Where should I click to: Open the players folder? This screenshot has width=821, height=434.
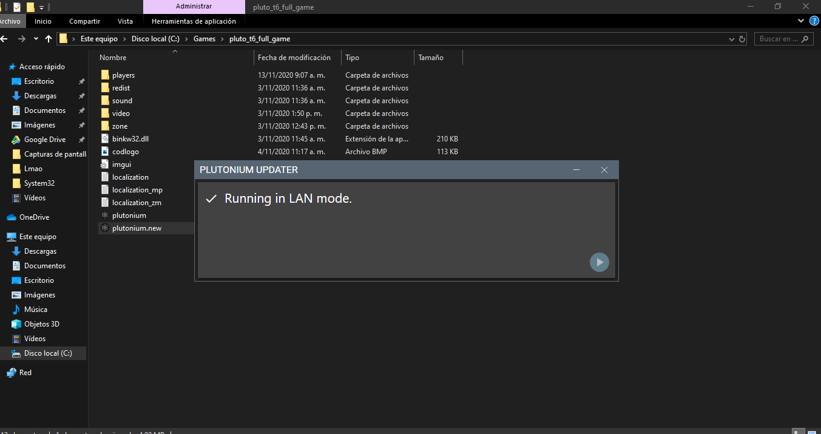[x=123, y=75]
